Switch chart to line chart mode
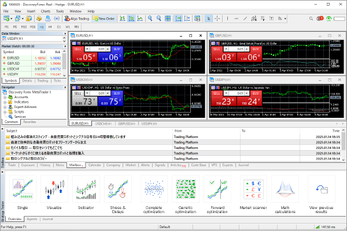 pos(140,18)
